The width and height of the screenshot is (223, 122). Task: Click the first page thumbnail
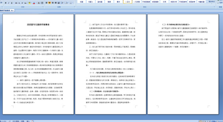point(38,64)
